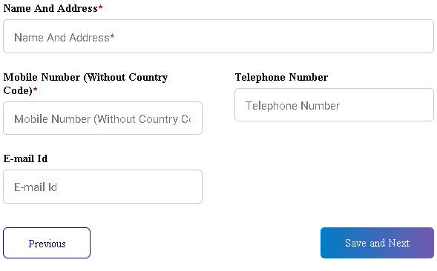Image resolution: width=437 pixels, height=271 pixels.
Task: Click the red asterisk after Code) label
Action: click(x=35, y=89)
